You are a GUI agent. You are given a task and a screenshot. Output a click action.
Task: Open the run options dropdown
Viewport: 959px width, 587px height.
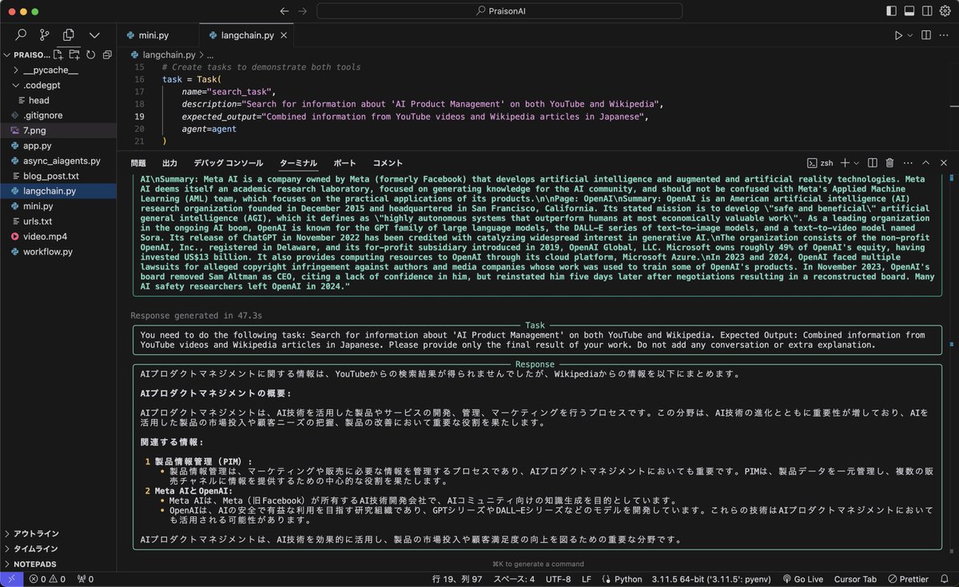click(910, 35)
